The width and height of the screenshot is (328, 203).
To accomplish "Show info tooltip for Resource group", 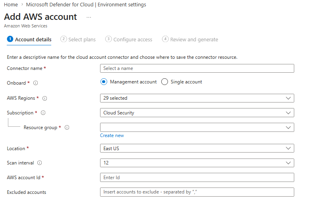I will (x=67, y=128).
